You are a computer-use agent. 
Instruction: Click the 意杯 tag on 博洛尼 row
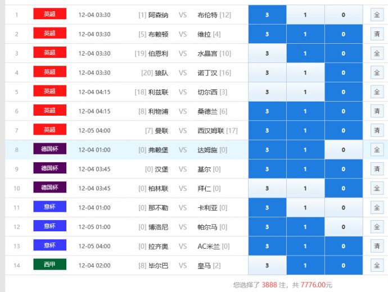(49, 226)
